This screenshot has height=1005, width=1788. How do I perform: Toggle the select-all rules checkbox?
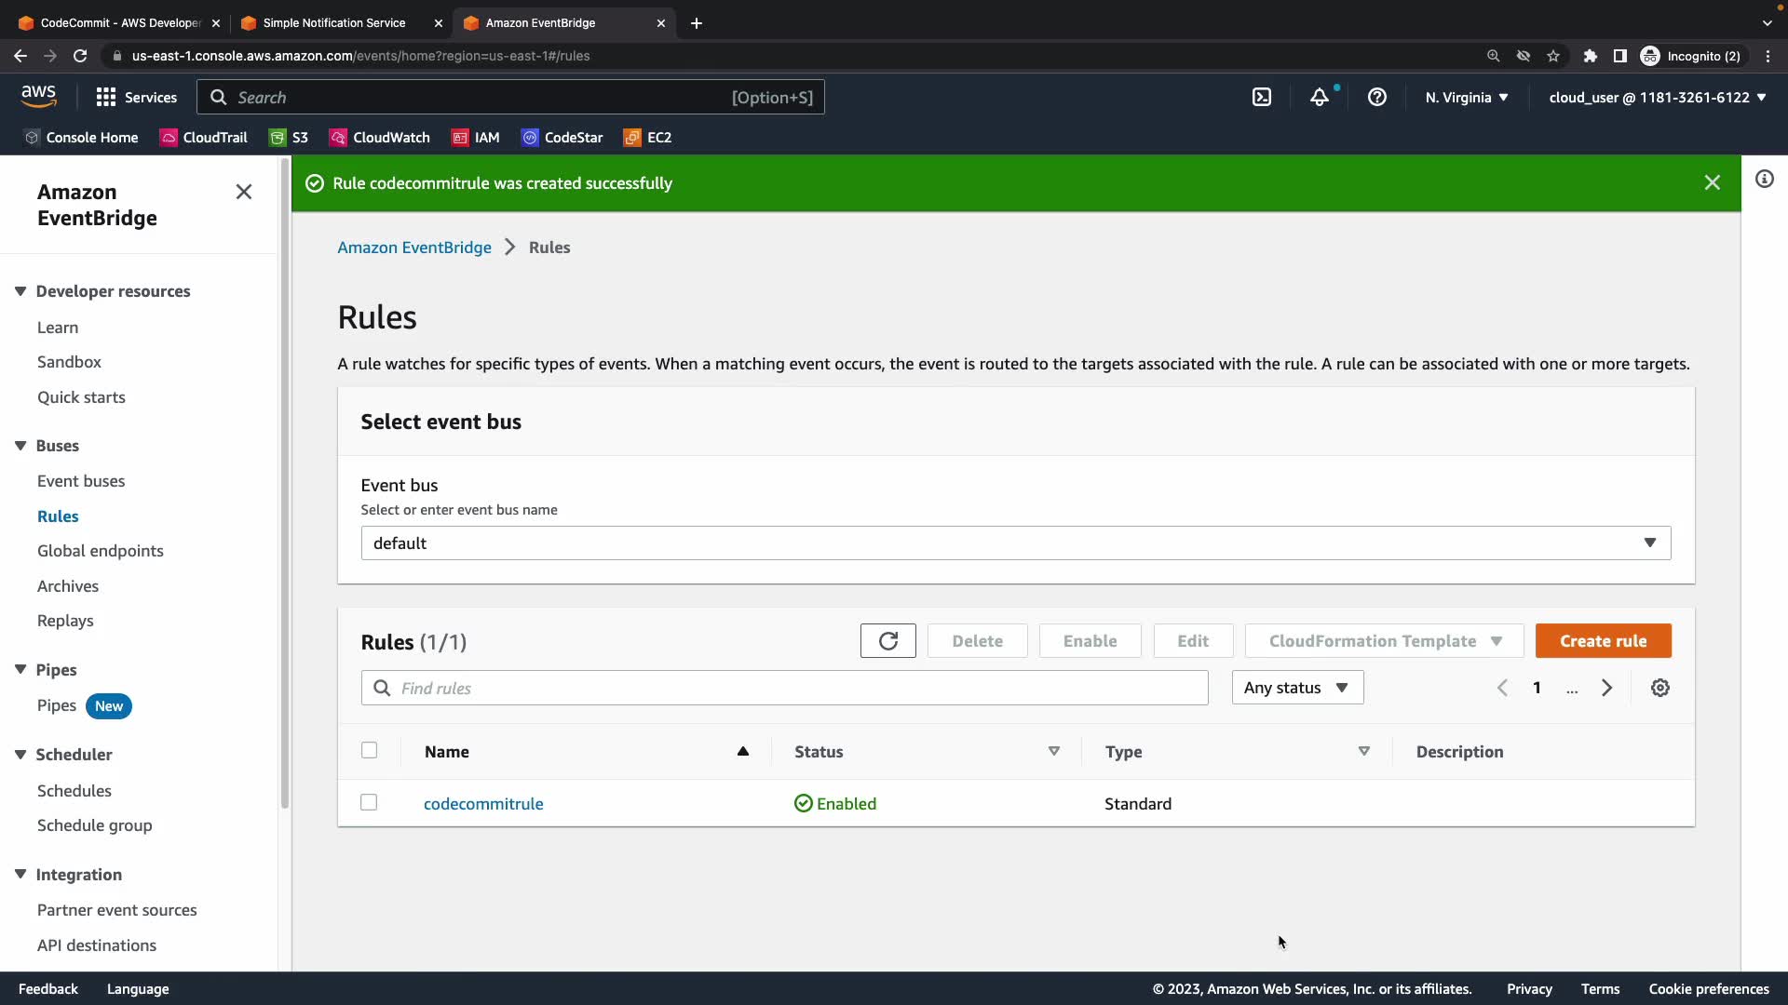coord(369,750)
